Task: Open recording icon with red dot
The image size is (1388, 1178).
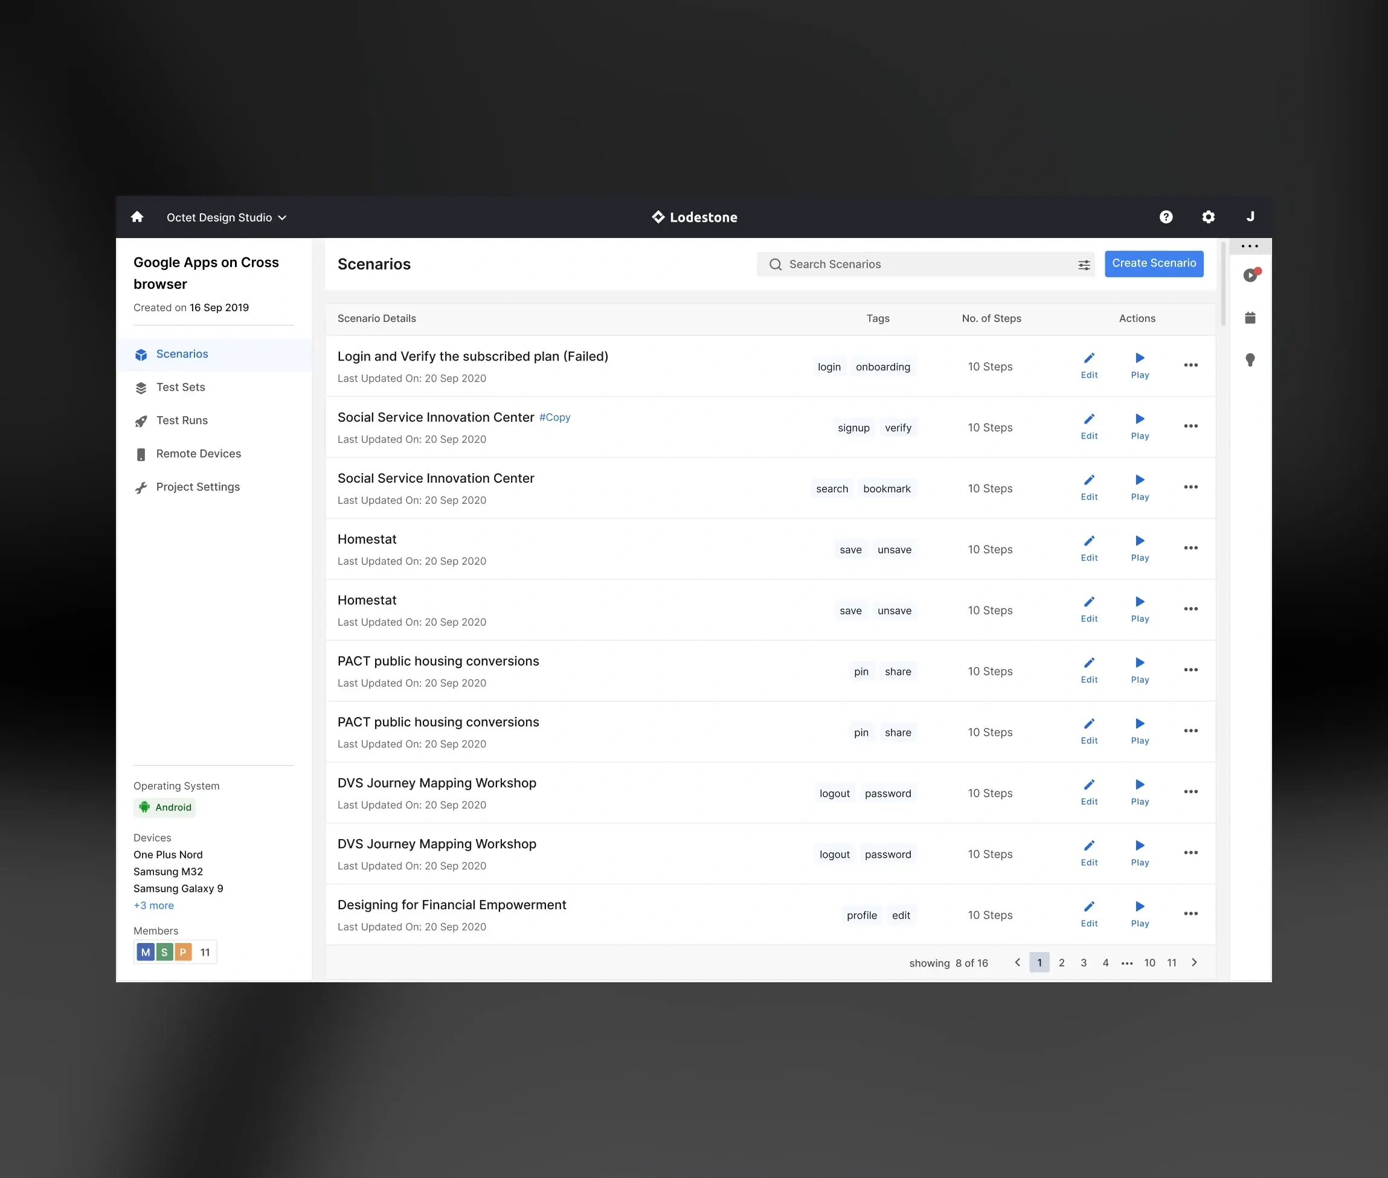Action: [x=1250, y=275]
